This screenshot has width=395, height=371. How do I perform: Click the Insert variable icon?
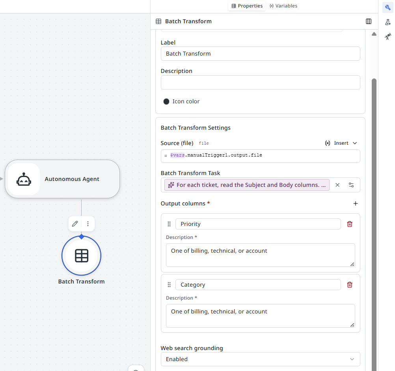(x=328, y=143)
